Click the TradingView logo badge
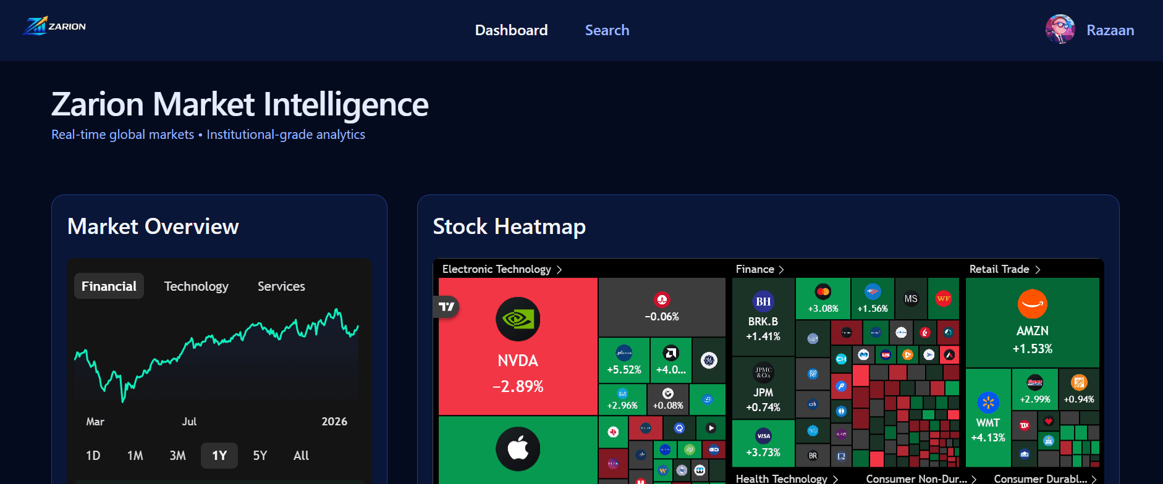This screenshot has width=1163, height=484. click(x=446, y=307)
